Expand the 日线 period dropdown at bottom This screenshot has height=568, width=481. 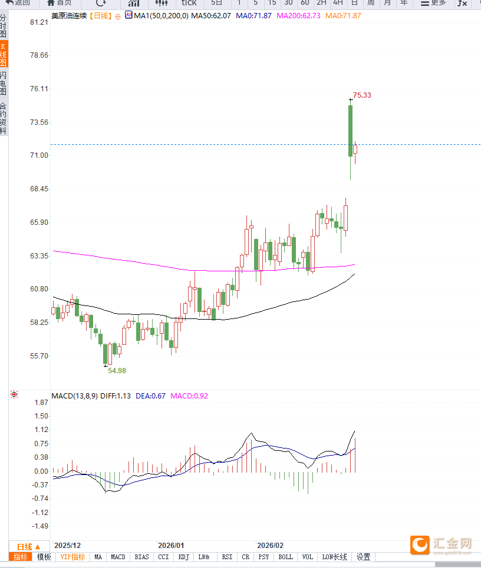pos(29,547)
